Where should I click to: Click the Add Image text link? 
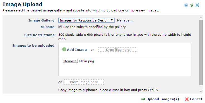[77, 50]
